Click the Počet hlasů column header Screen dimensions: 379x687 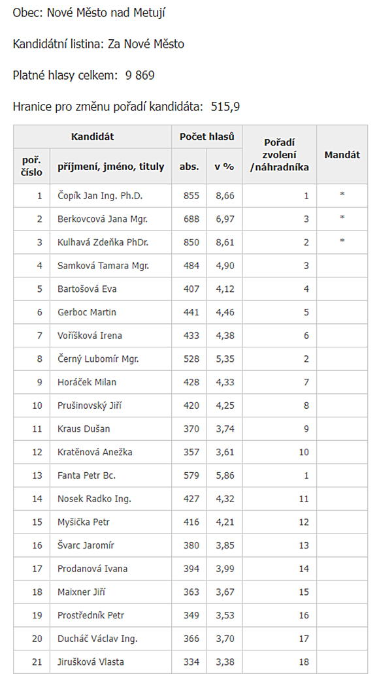[x=206, y=136]
